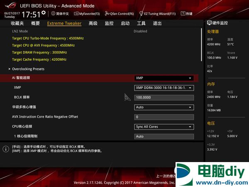Click CPU frequency 4200 MHz value
The width and height of the screenshot is (249, 187).
tap(214, 44)
